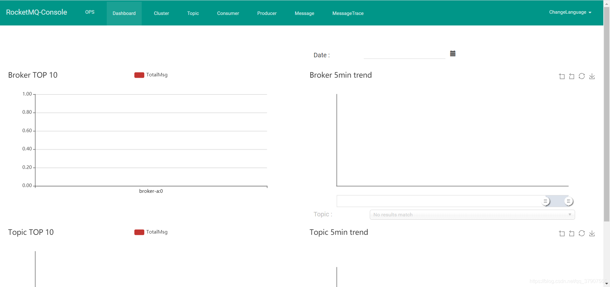The height and width of the screenshot is (287, 610).
Task: Click the broker-a:0 axis label
Action: (x=151, y=191)
